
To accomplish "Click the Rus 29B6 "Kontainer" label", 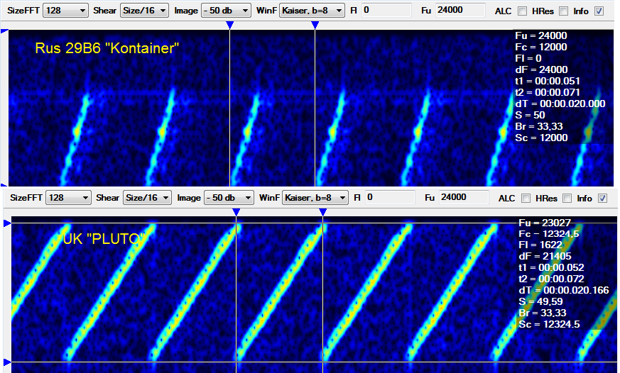I will pos(107,48).
